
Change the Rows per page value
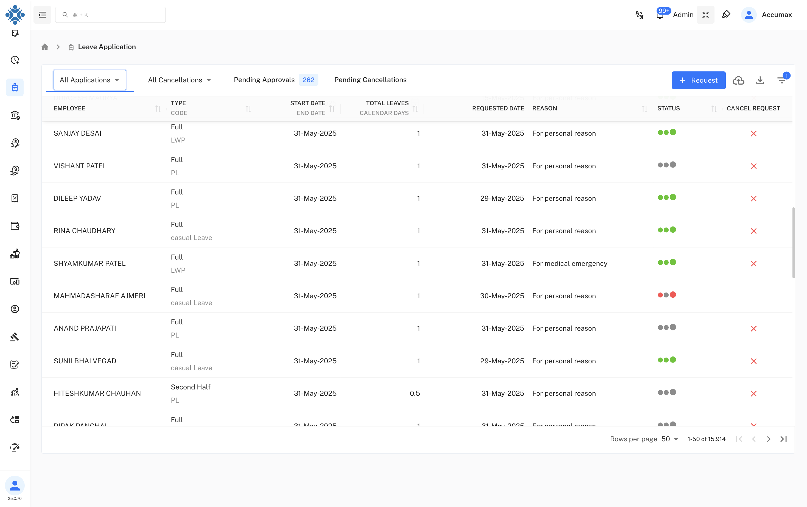[x=670, y=439]
